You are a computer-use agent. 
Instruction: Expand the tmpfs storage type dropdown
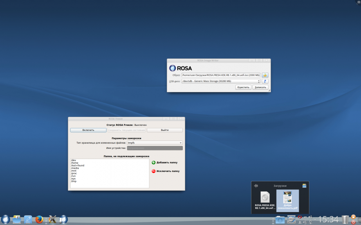pos(155,143)
